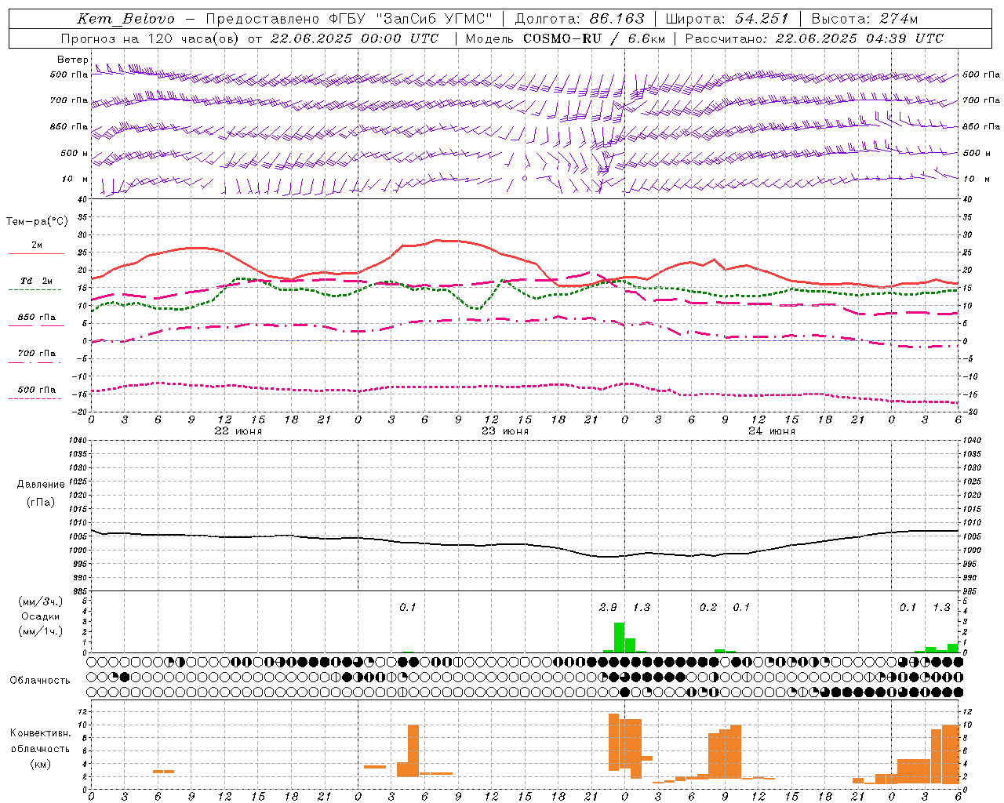
Task: Select the 'Предоставлено ФГБУ "ЗапСиб УГМС"' text
Action: click(349, 19)
